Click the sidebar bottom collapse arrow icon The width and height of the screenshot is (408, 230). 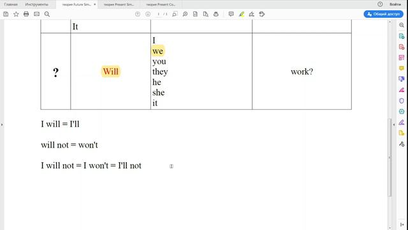(402, 224)
